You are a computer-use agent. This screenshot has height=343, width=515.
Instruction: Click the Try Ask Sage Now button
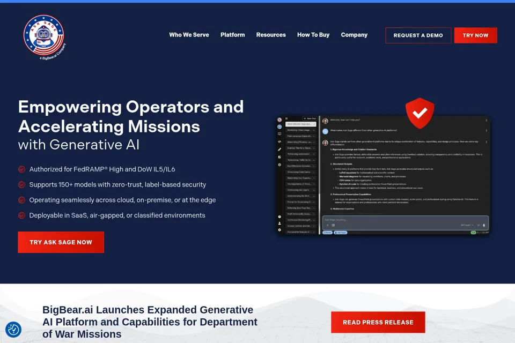(61, 242)
